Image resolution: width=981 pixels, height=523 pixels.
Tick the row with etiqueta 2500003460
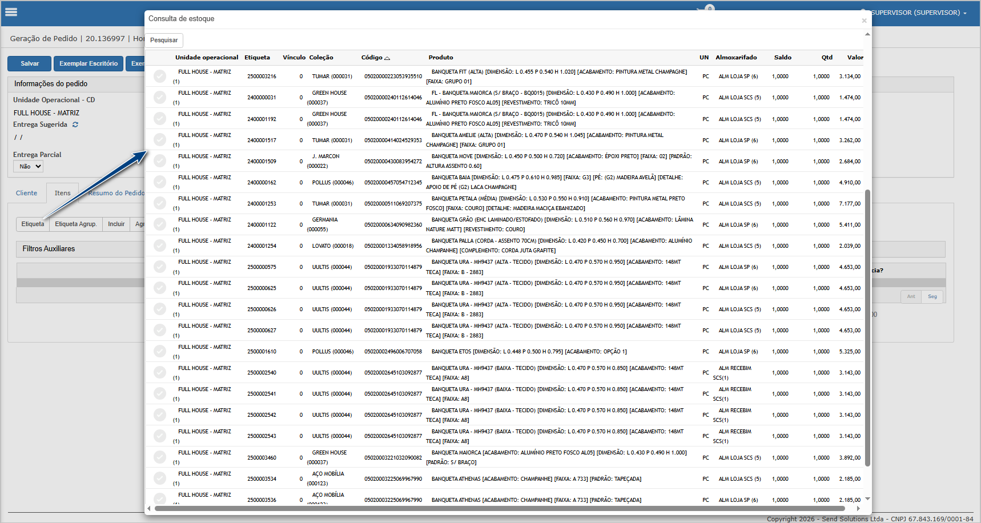pyautogui.click(x=160, y=457)
